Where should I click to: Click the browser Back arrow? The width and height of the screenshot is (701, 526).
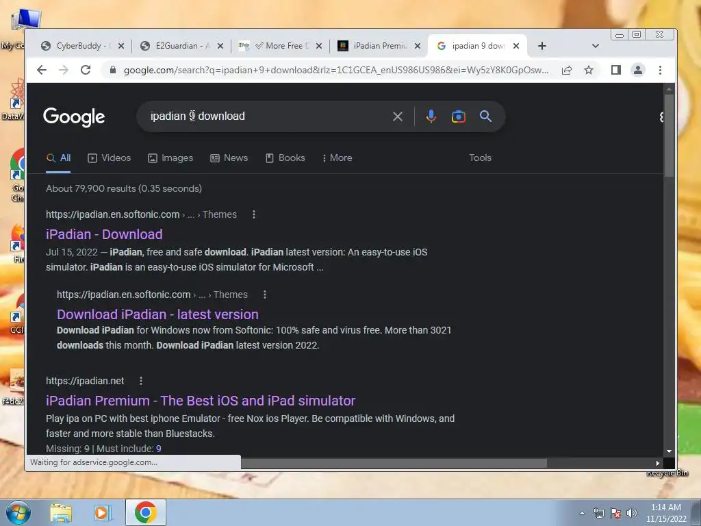click(x=42, y=71)
